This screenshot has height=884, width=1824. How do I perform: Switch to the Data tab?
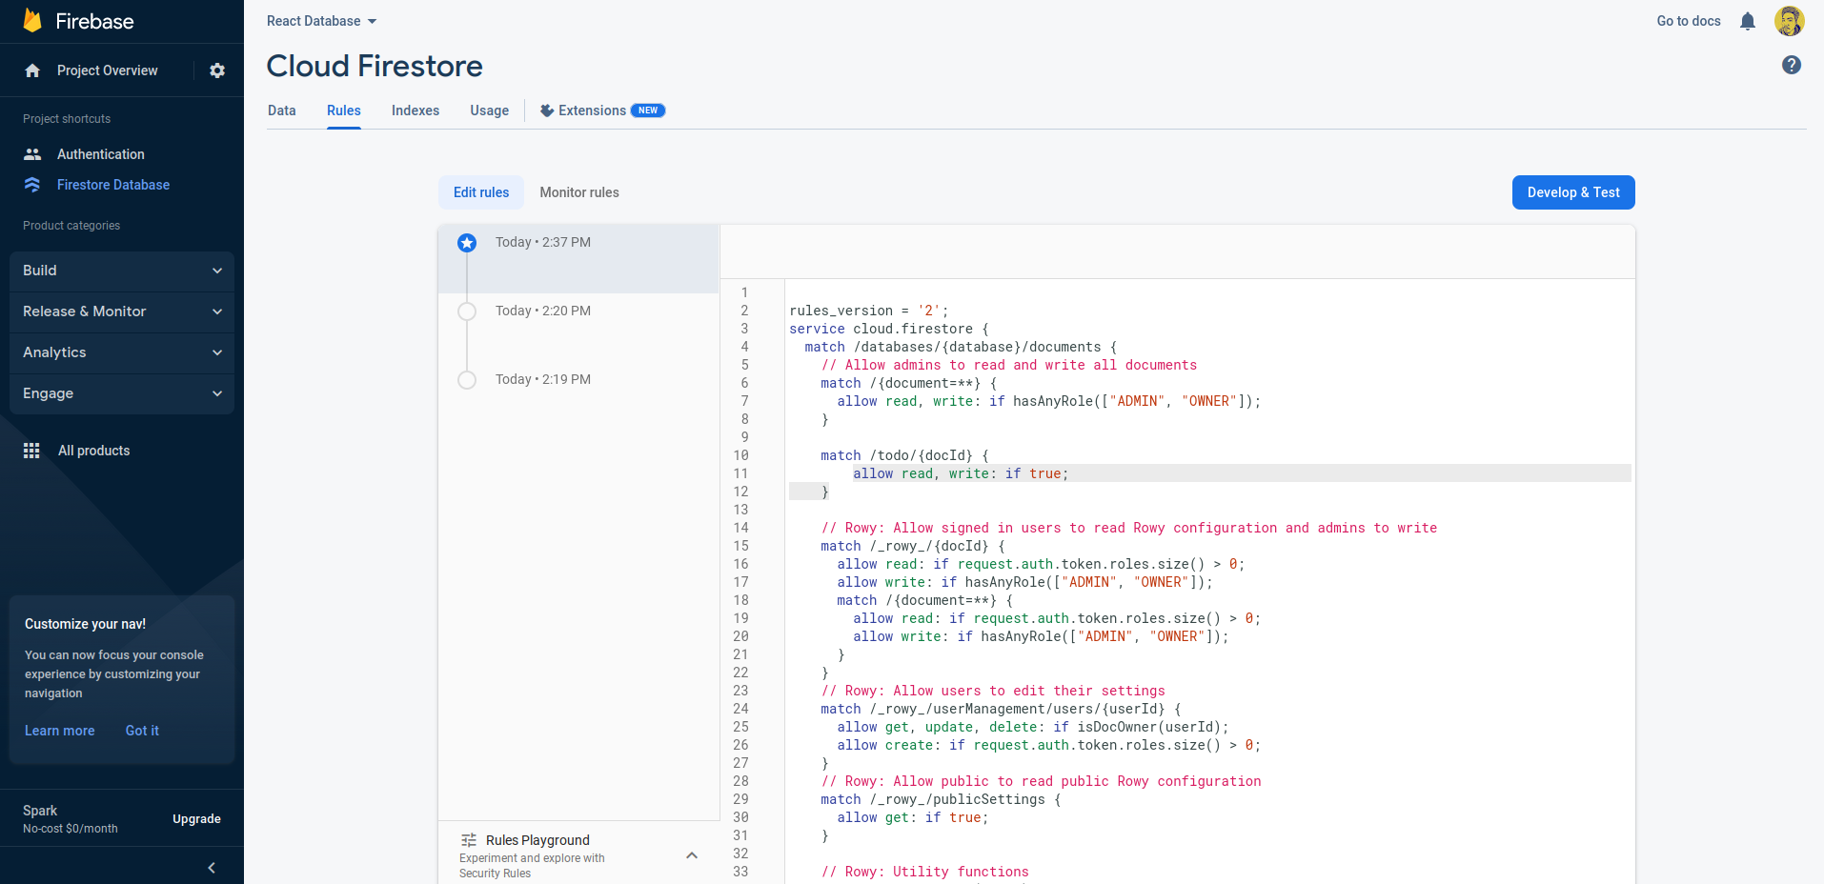click(x=282, y=110)
